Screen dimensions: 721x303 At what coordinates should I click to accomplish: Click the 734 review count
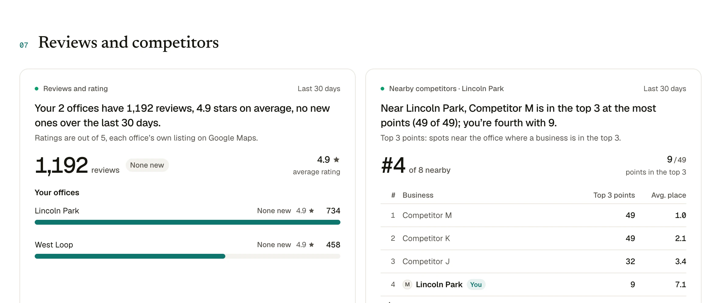(x=333, y=211)
